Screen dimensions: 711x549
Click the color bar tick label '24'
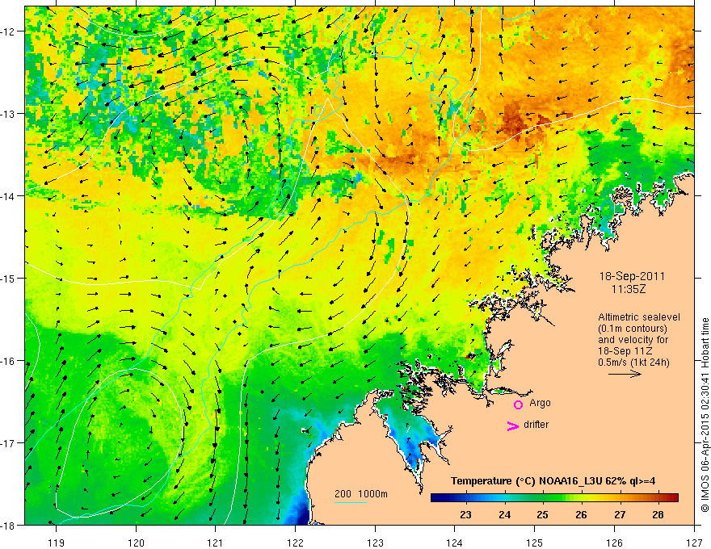(x=504, y=514)
